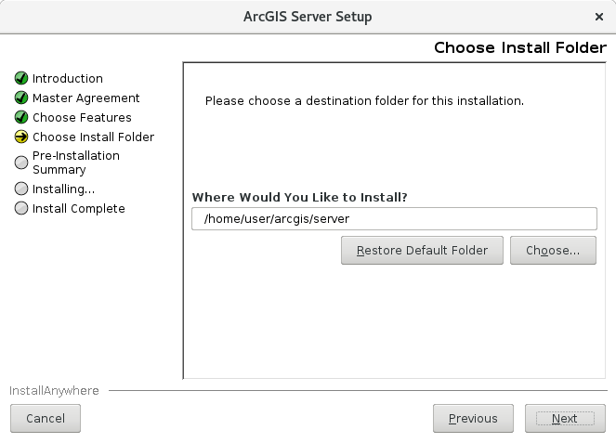Click the Install Complete step label
Screen dimensions: 616x443
coord(79,209)
